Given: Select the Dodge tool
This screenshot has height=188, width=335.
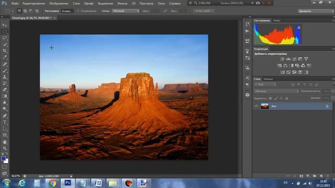Looking at the screenshot, I should 5,109.
